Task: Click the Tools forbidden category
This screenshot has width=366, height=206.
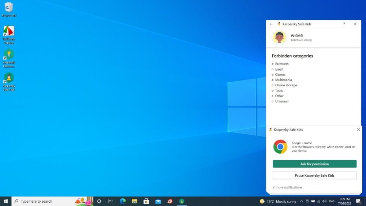Action: coord(279,91)
